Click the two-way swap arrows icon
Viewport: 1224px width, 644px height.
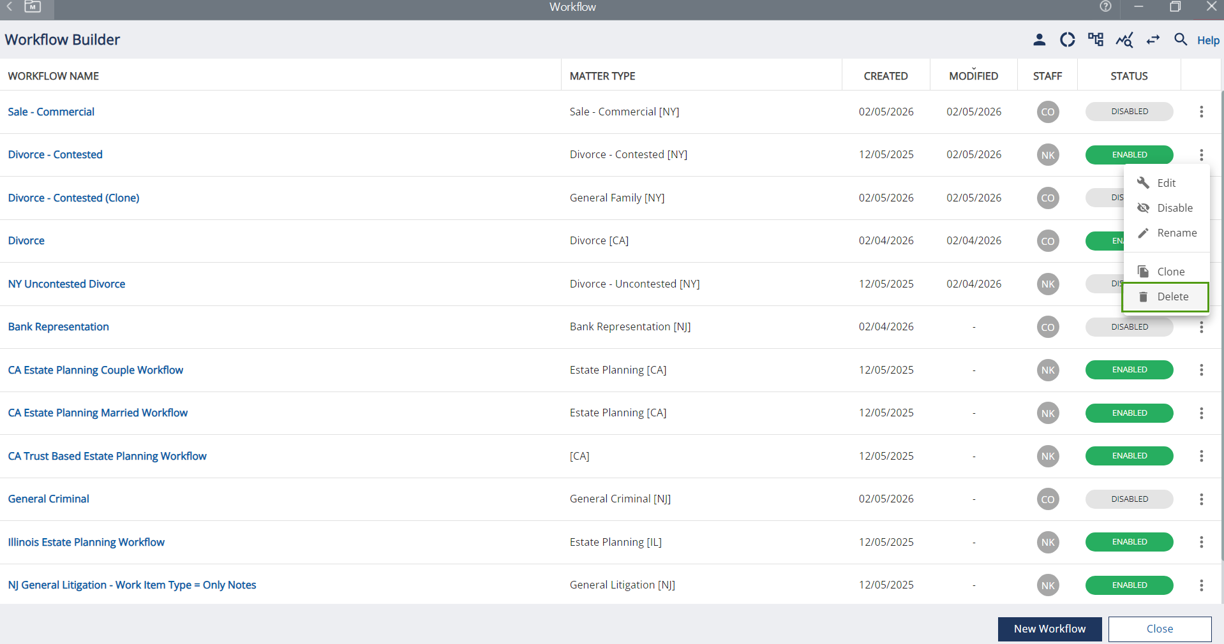(x=1153, y=40)
